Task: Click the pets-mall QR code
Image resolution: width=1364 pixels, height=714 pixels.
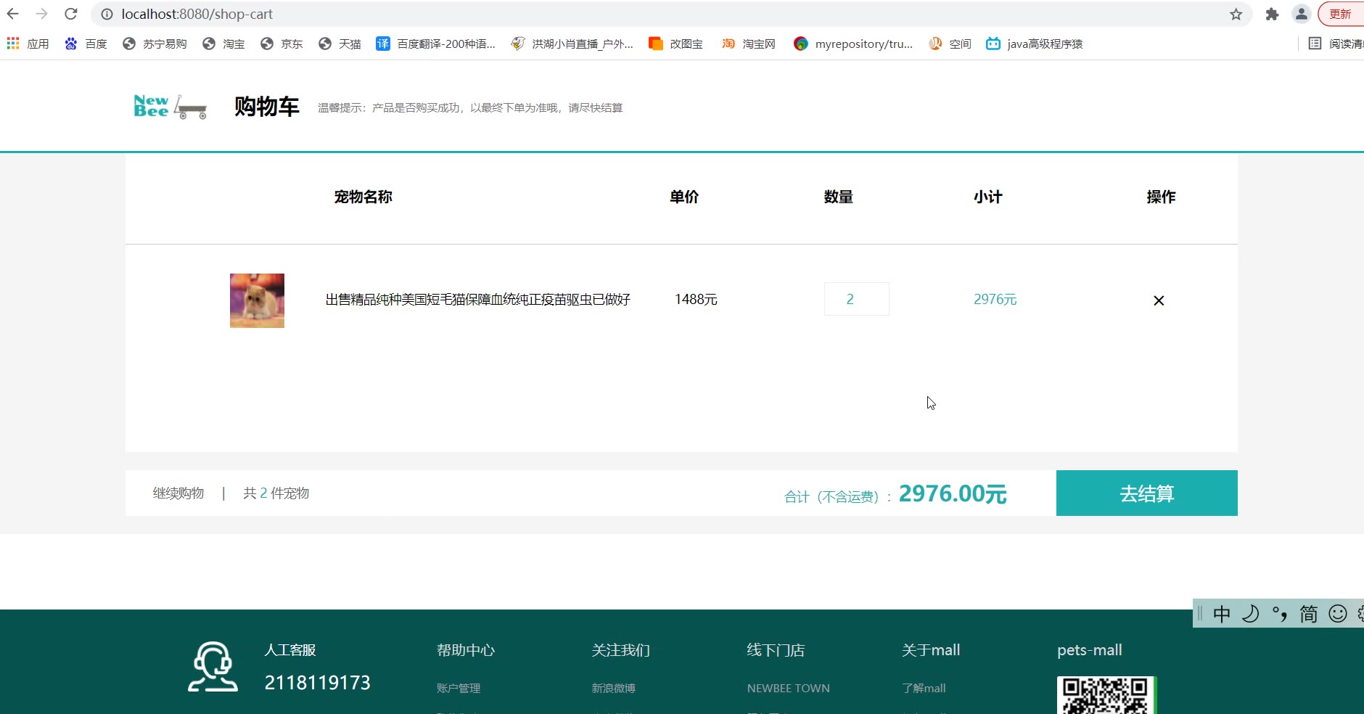Action: pos(1106,695)
